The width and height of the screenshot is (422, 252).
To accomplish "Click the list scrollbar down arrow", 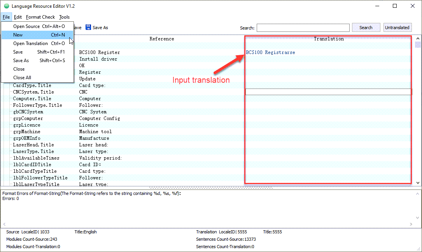I will pos(418,182).
